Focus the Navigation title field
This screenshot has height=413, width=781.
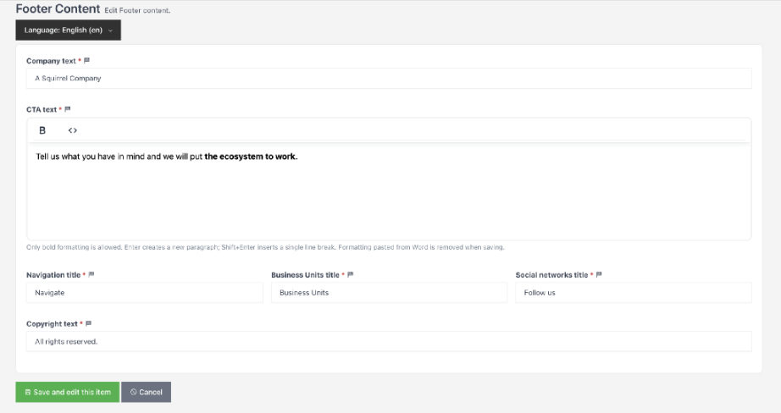tap(145, 293)
